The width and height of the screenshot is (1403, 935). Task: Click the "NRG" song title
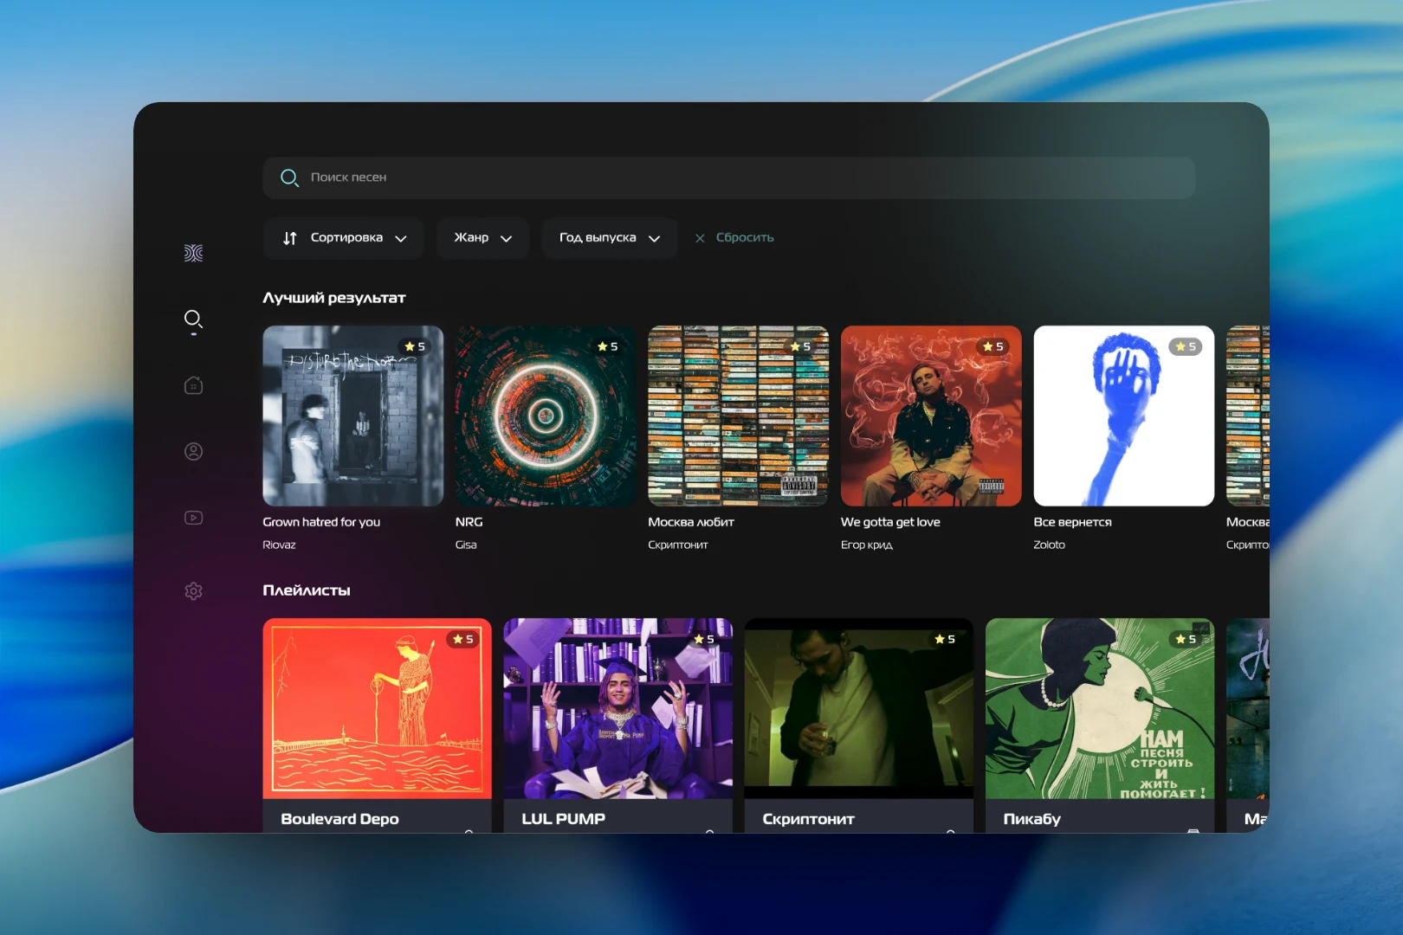click(469, 522)
